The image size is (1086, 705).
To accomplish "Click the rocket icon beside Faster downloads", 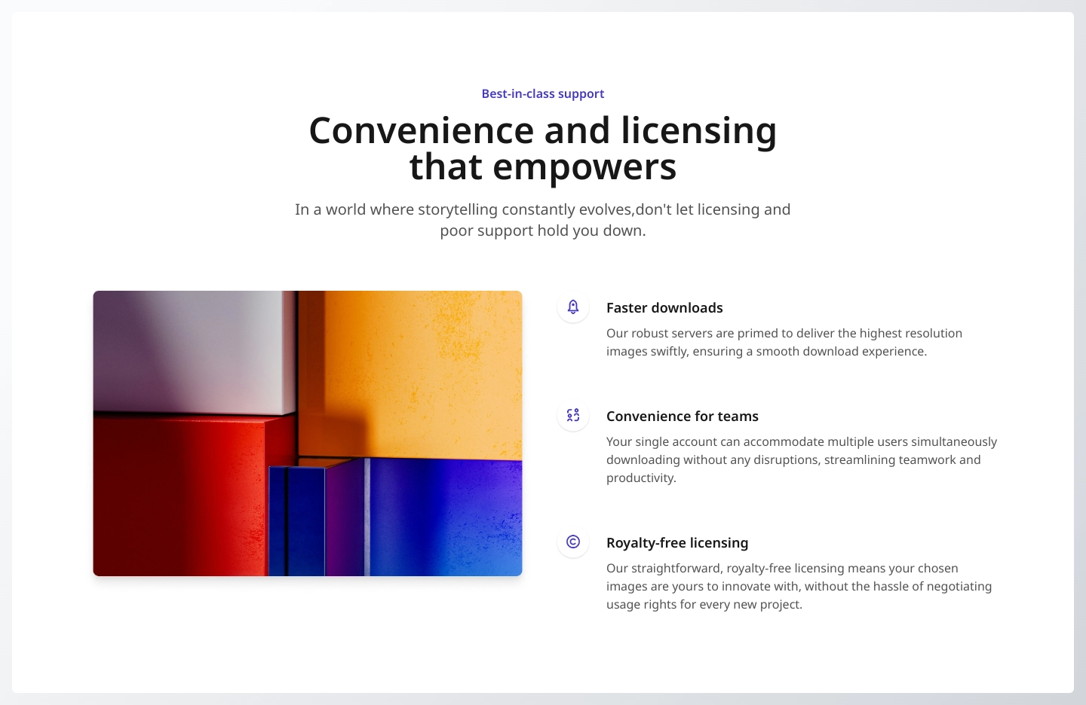I will click(573, 307).
